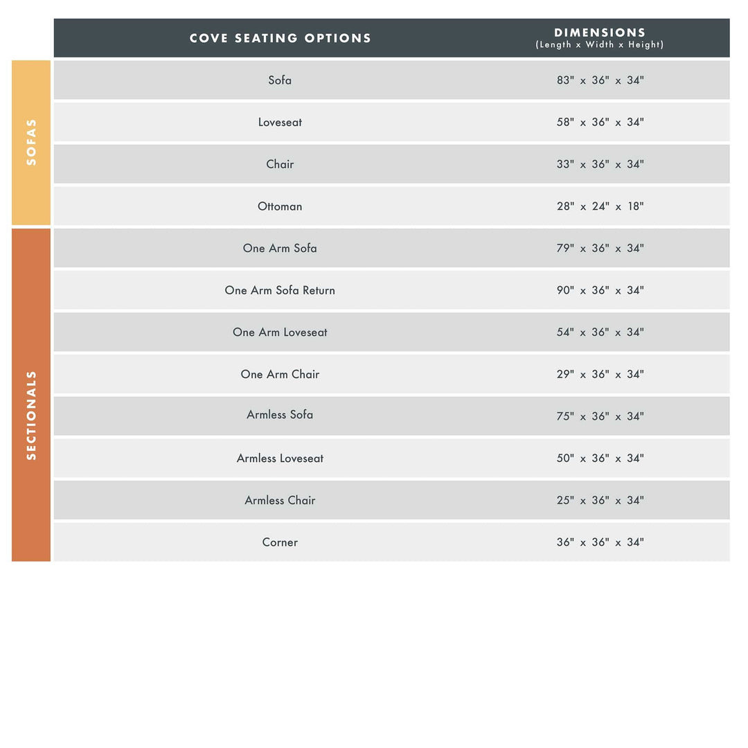This screenshot has height=748, width=748.
Task: Select the Cove Seating Options header
Action: pyautogui.click(x=280, y=38)
